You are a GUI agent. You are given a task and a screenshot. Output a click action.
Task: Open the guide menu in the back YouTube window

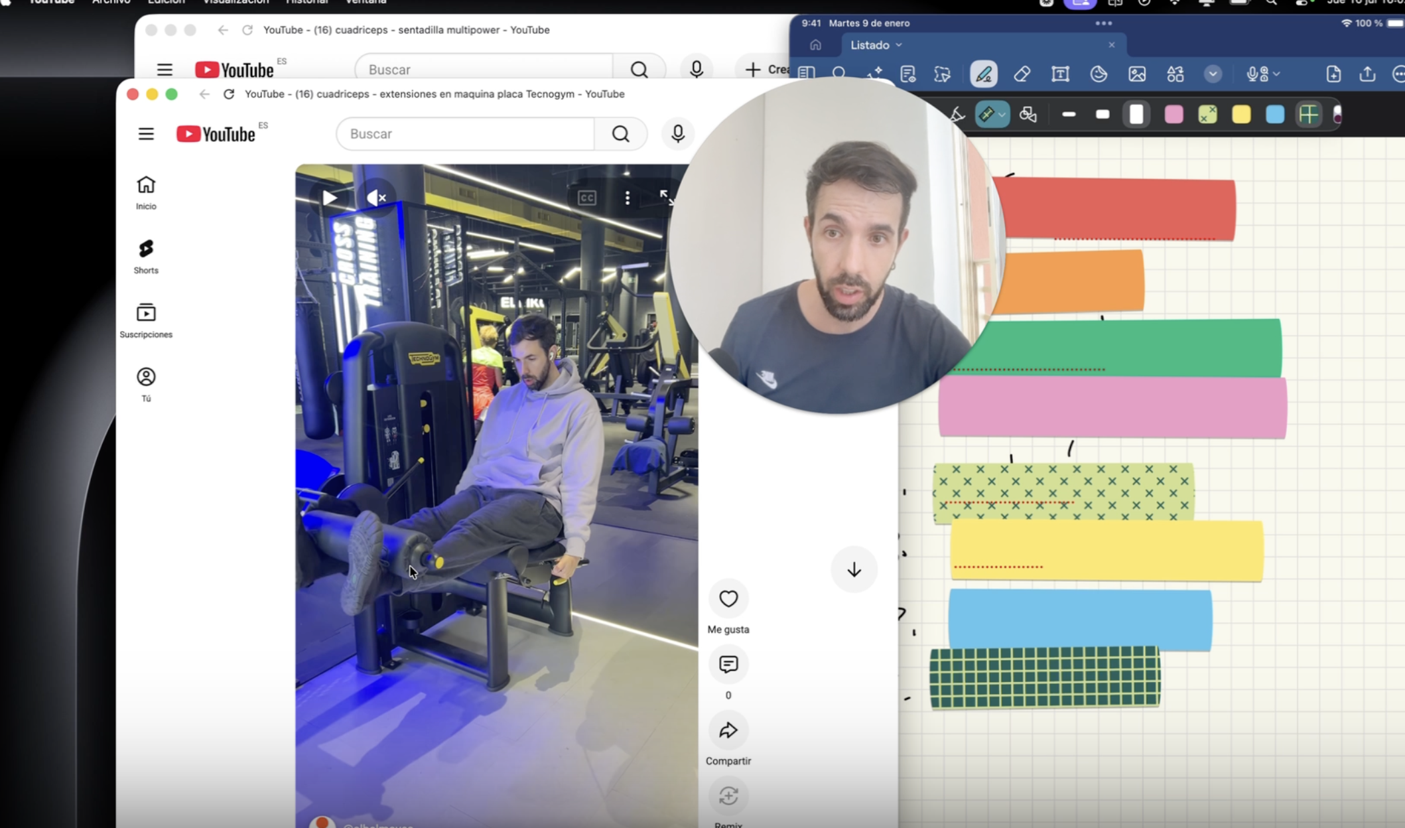click(x=165, y=70)
